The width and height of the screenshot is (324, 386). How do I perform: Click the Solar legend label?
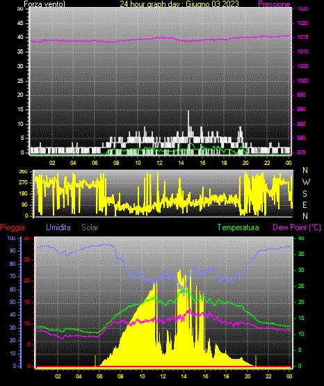(90, 227)
